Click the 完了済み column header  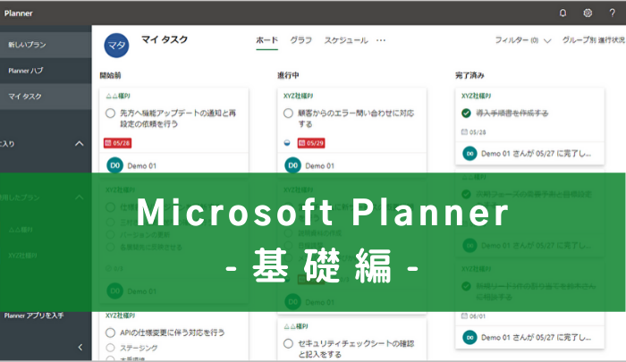[x=469, y=75]
